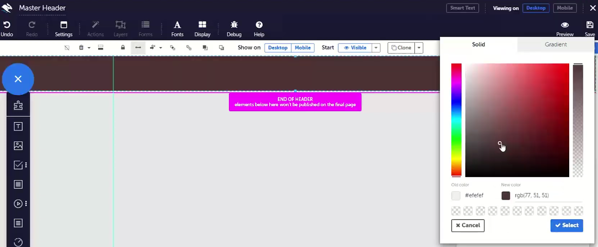
Task: Select the checkbox form element icon
Action: (x=18, y=165)
